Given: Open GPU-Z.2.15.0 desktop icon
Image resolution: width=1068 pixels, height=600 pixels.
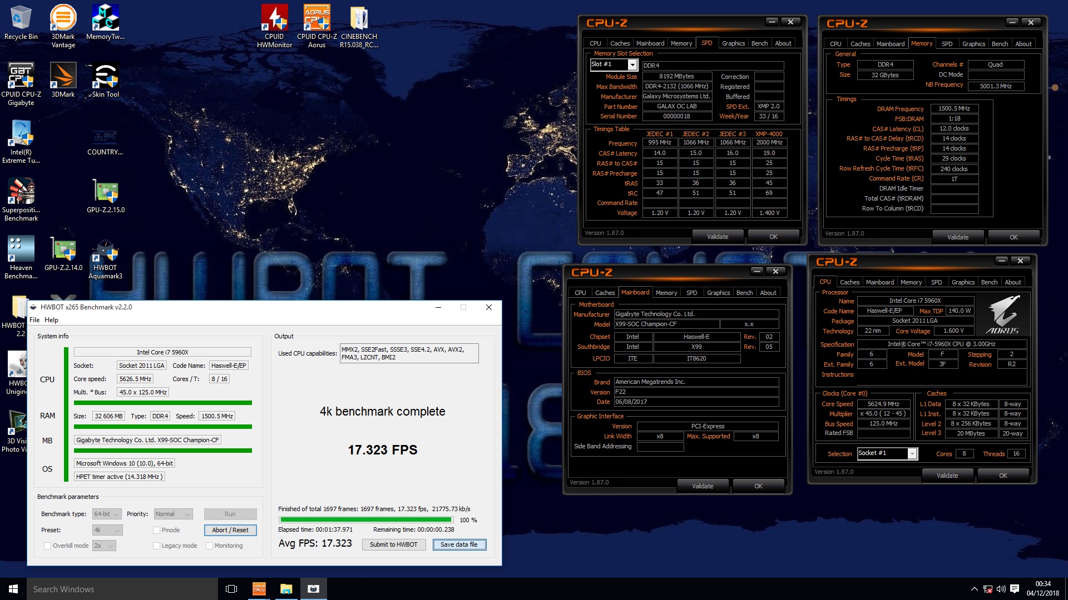Looking at the screenshot, I should coord(105,196).
